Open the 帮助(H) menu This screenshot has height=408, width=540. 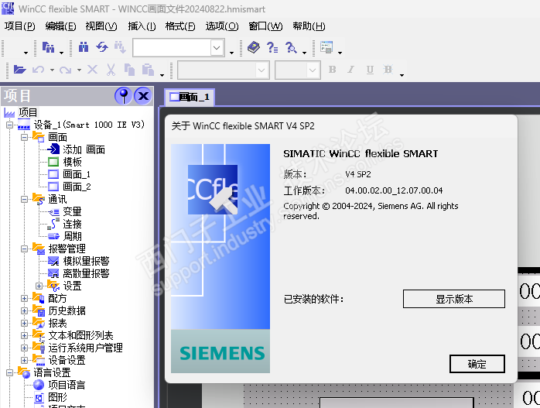(x=309, y=26)
